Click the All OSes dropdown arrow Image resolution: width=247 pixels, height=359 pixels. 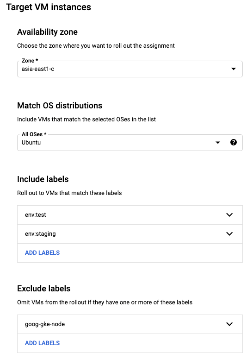[218, 143]
